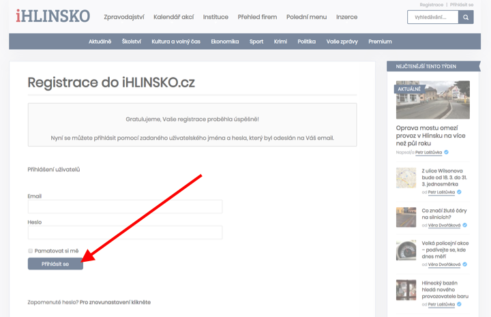
Task: Open Vaše zprávy category
Action: [x=342, y=42]
